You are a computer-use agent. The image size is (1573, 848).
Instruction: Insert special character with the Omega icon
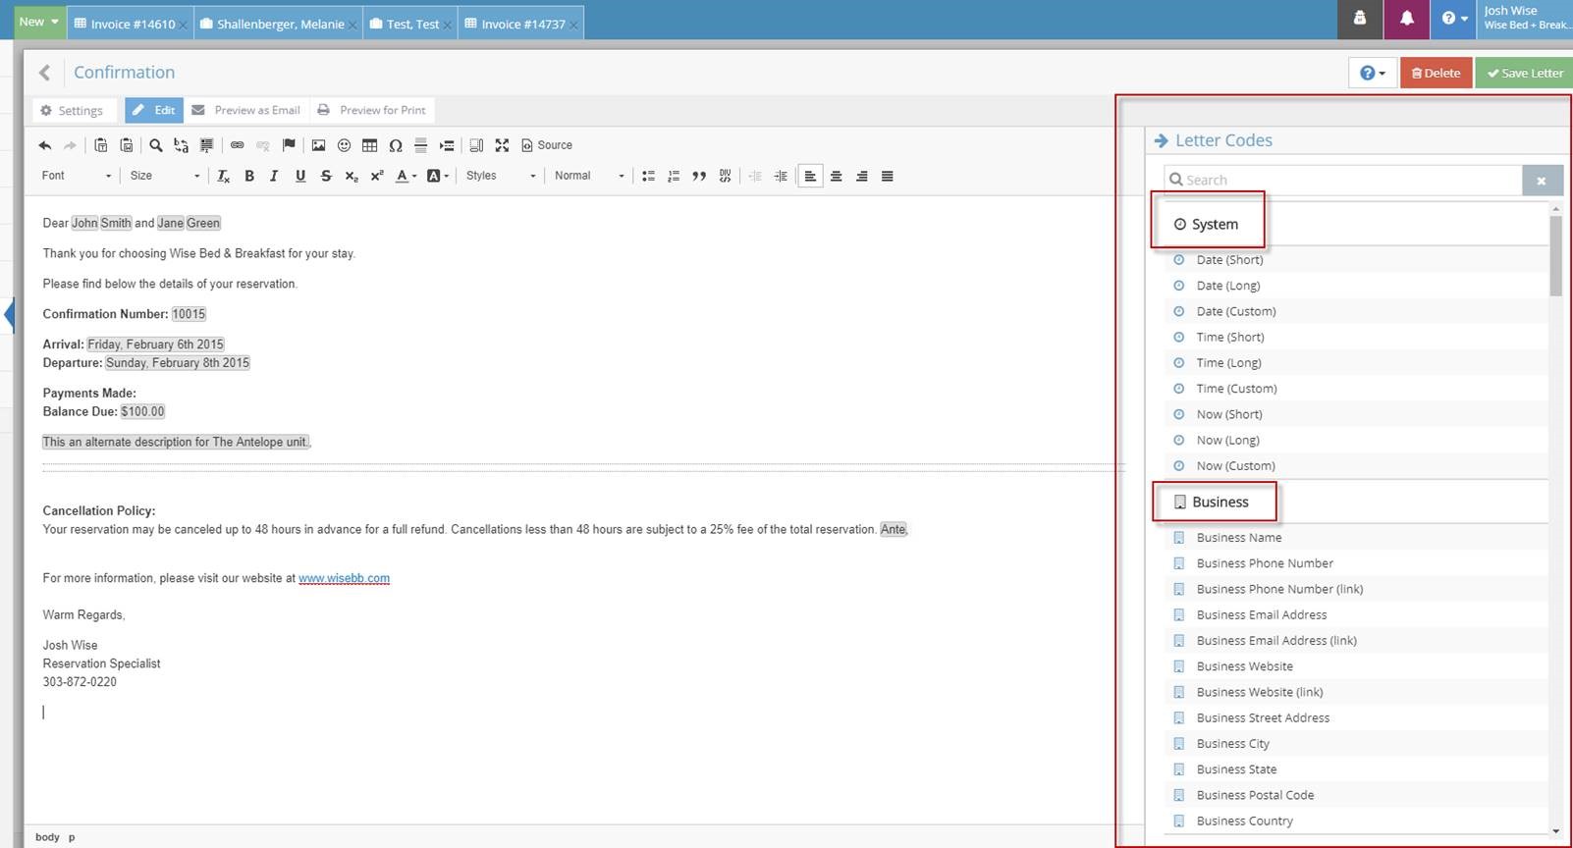pos(396,145)
